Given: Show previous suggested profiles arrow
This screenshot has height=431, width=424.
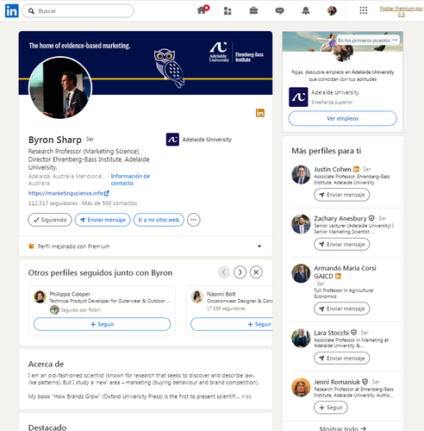Looking at the screenshot, I should coord(224,272).
